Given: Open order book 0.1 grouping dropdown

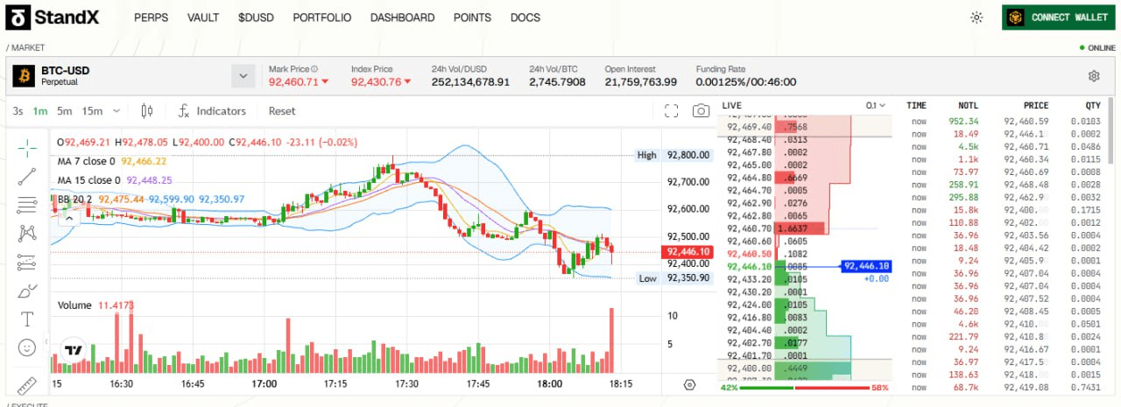Looking at the screenshot, I should coord(875,105).
